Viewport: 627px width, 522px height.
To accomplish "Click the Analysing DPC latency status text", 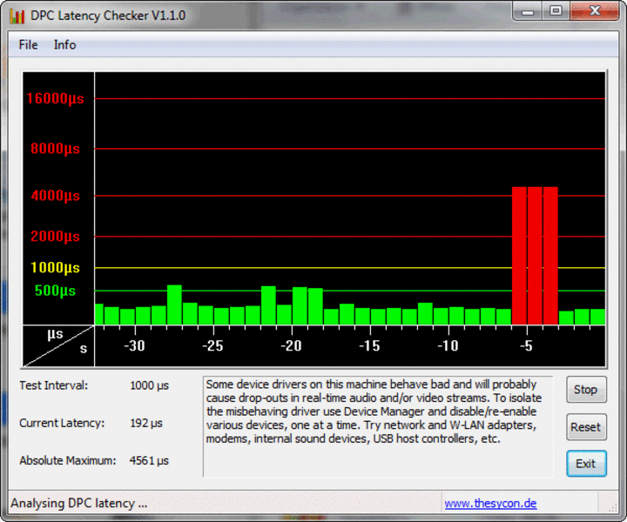I will 78,503.
